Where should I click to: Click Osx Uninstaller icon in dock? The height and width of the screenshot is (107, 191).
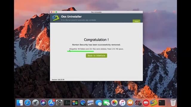click(154, 103)
